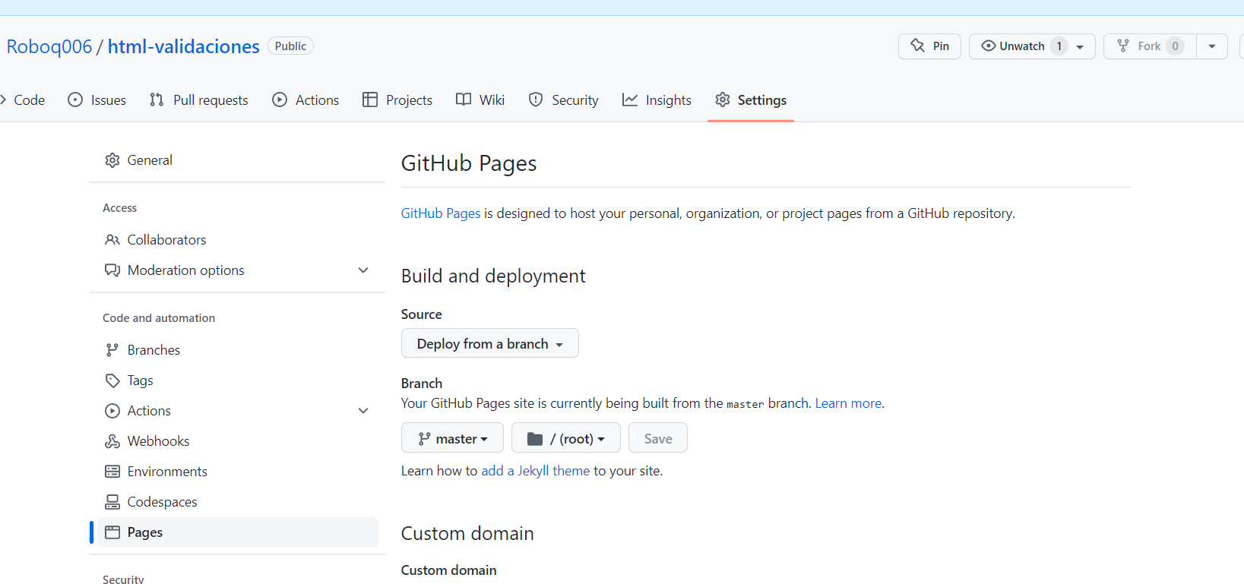
Task: Click the Issues circle icon
Action: (75, 99)
